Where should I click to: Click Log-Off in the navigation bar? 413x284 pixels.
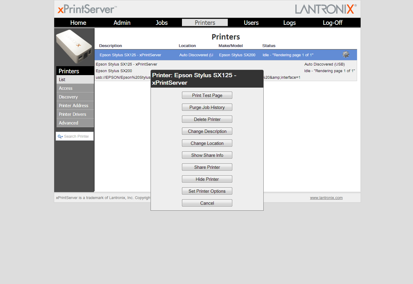click(x=333, y=23)
